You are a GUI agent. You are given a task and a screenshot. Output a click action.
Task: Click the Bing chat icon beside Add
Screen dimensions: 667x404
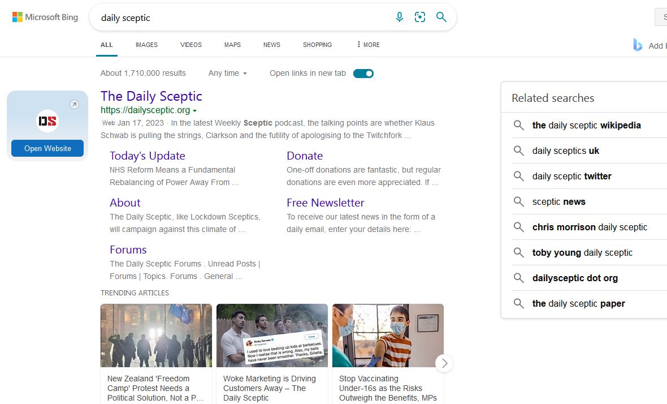(638, 45)
